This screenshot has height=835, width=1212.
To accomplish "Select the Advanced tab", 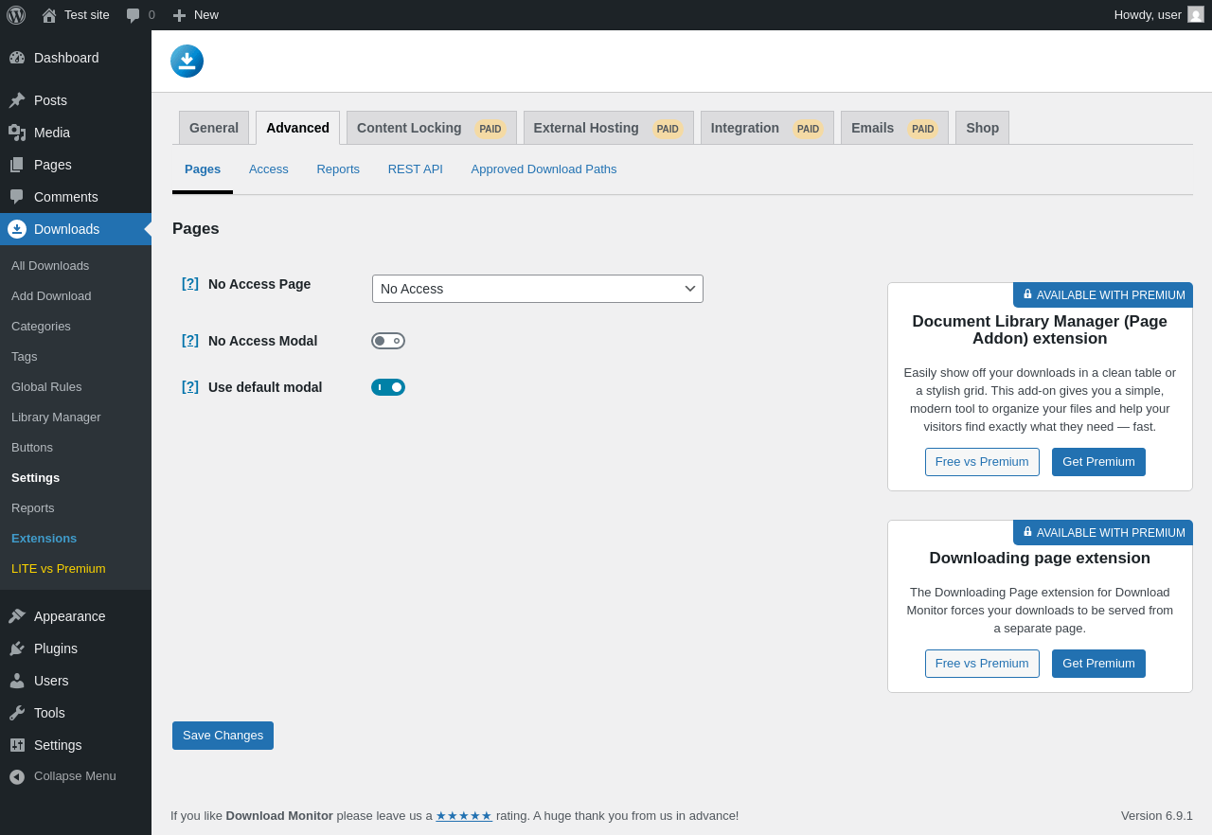I will tap(297, 128).
